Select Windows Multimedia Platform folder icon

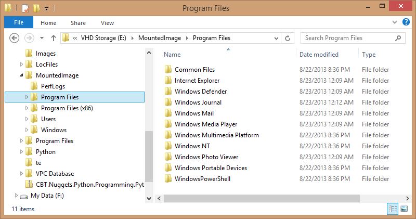click(x=168, y=135)
